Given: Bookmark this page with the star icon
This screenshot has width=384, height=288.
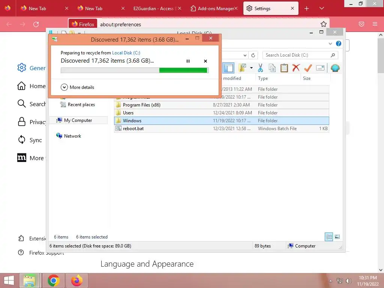Looking at the screenshot, I should click(324, 24).
